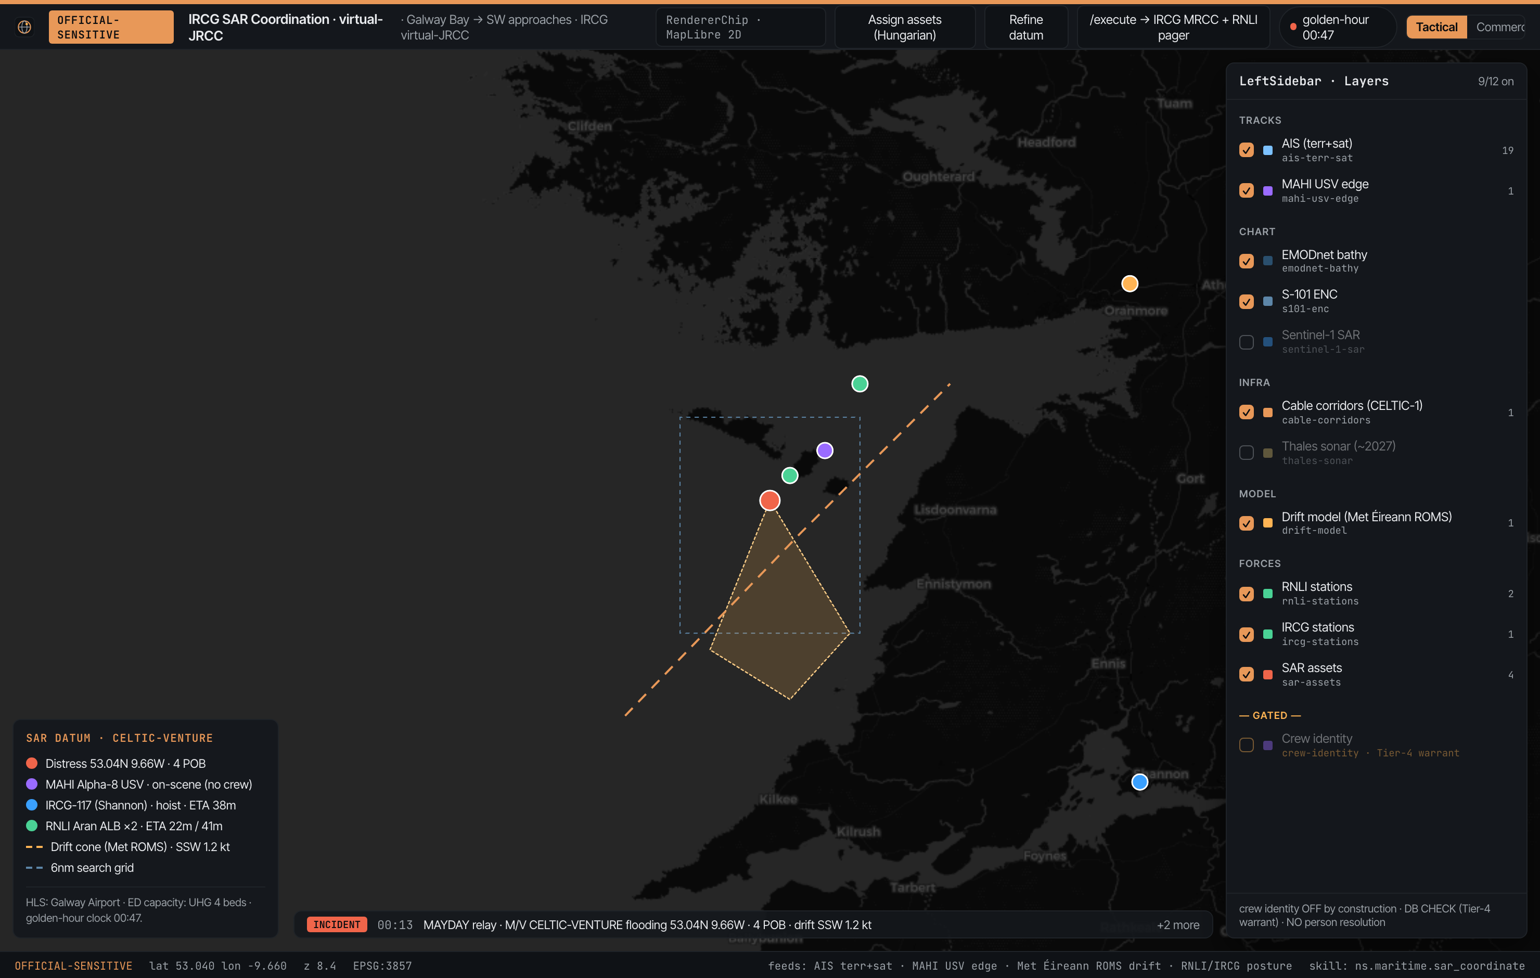The image size is (1540, 978).
Task: Click legend entry IRCG-117 (Shannon) hoist
Action: 131,805
